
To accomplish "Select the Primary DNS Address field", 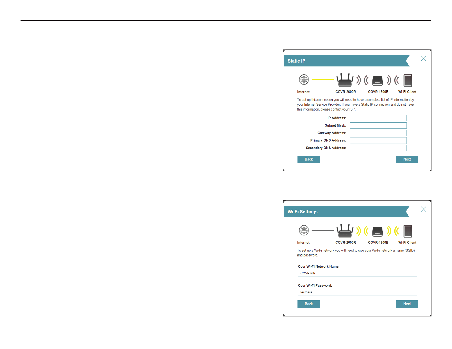I will (x=378, y=141).
